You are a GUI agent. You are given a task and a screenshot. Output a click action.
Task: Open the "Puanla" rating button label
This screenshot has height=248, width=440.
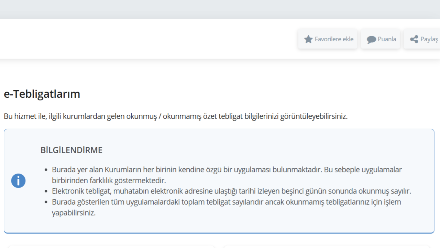coord(387,39)
